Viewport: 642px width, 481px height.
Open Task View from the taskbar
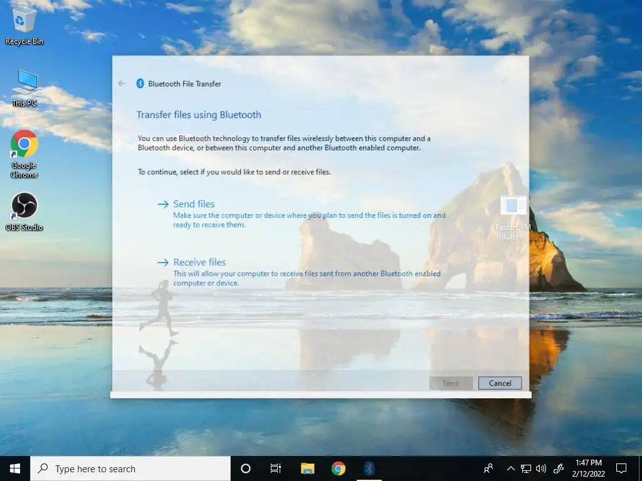pos(276,468)
